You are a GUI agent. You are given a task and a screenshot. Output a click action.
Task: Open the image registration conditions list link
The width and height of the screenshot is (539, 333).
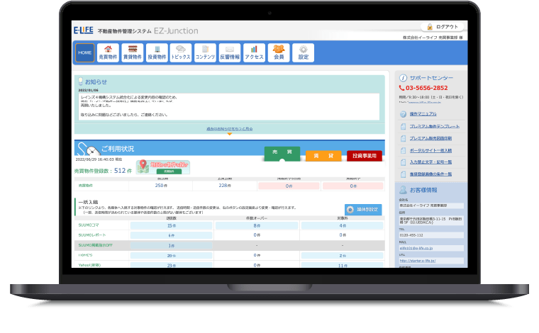(x=430, y=174)
